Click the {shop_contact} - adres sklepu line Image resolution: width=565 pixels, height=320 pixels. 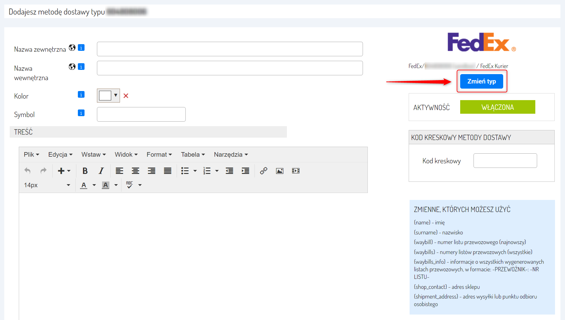point(447,287)
